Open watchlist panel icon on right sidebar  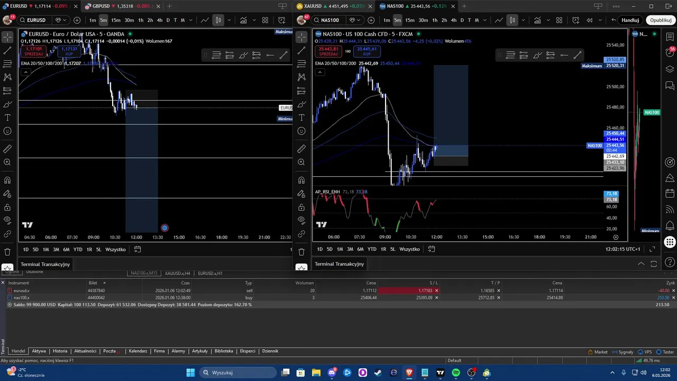(x=670, y=38)
